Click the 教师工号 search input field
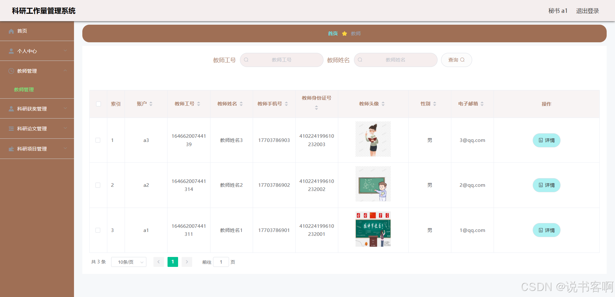 click(x=282, y=60)
